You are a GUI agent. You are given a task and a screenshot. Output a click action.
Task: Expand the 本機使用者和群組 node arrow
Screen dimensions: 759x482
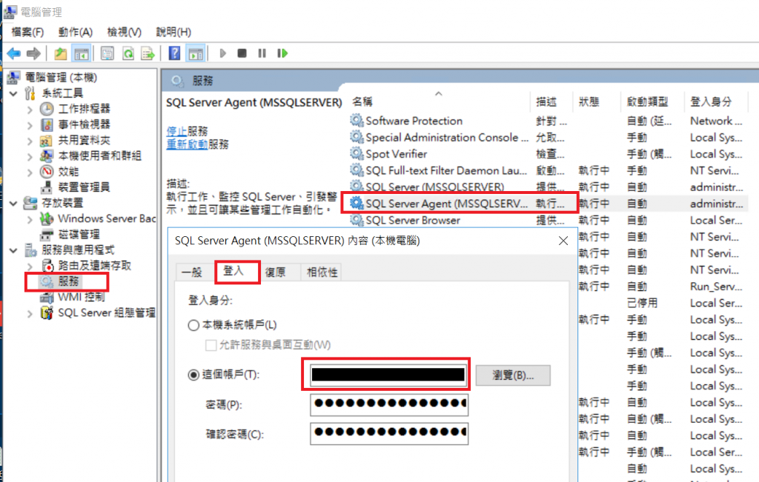tap(30, 156)
